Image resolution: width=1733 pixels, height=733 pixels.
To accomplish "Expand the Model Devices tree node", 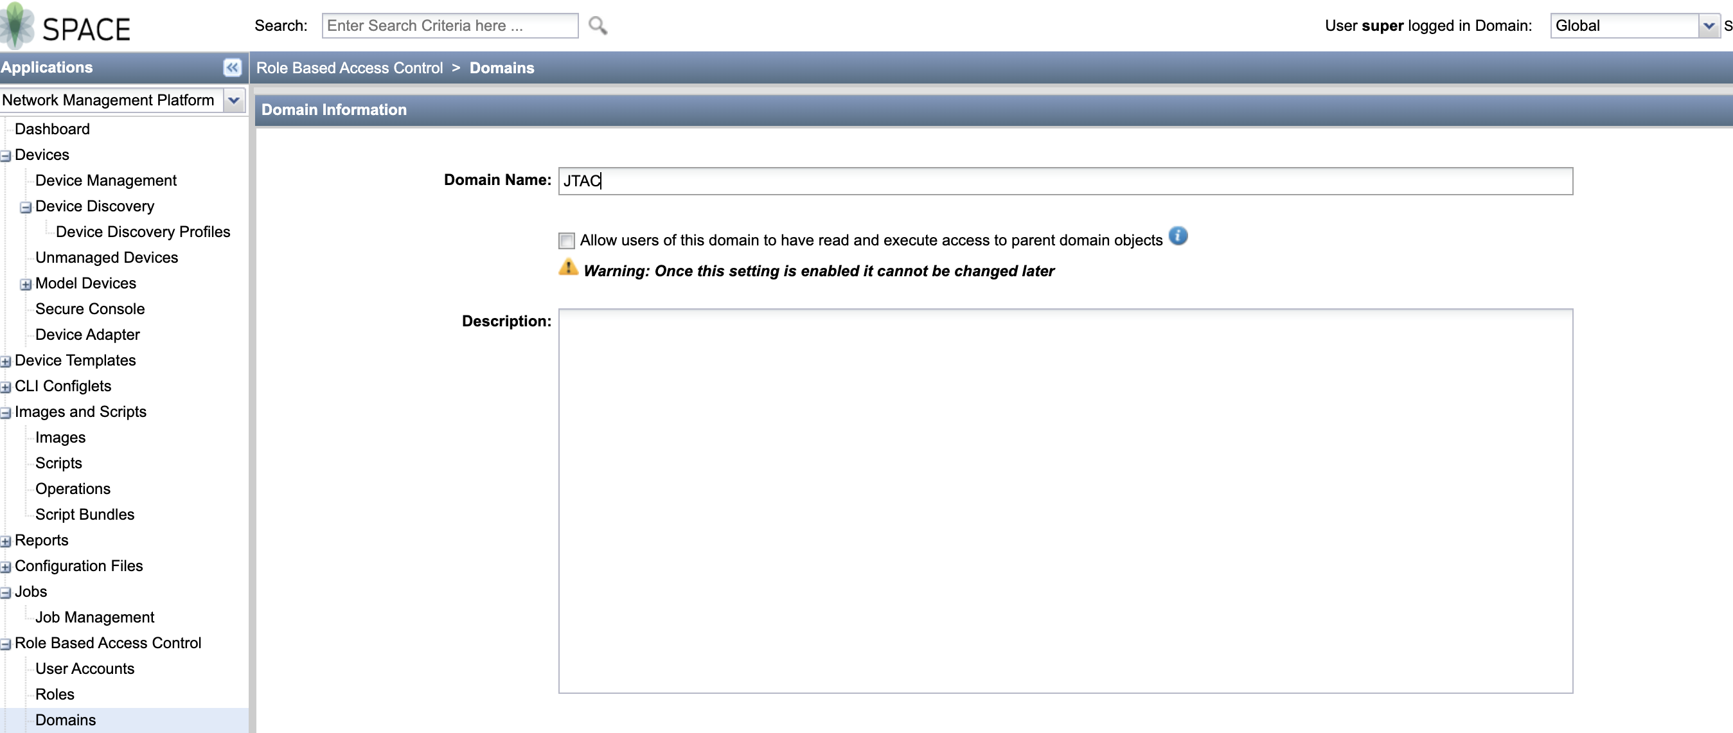I will click(x=25, y=284).
